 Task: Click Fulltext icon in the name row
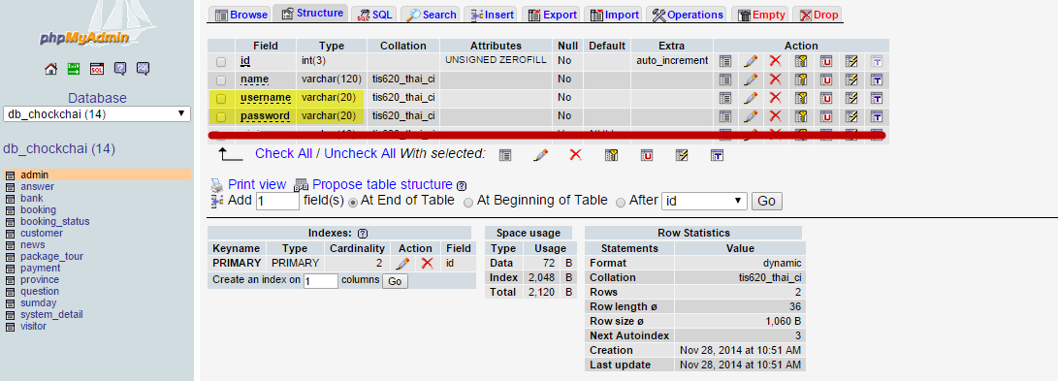point(877,79)
